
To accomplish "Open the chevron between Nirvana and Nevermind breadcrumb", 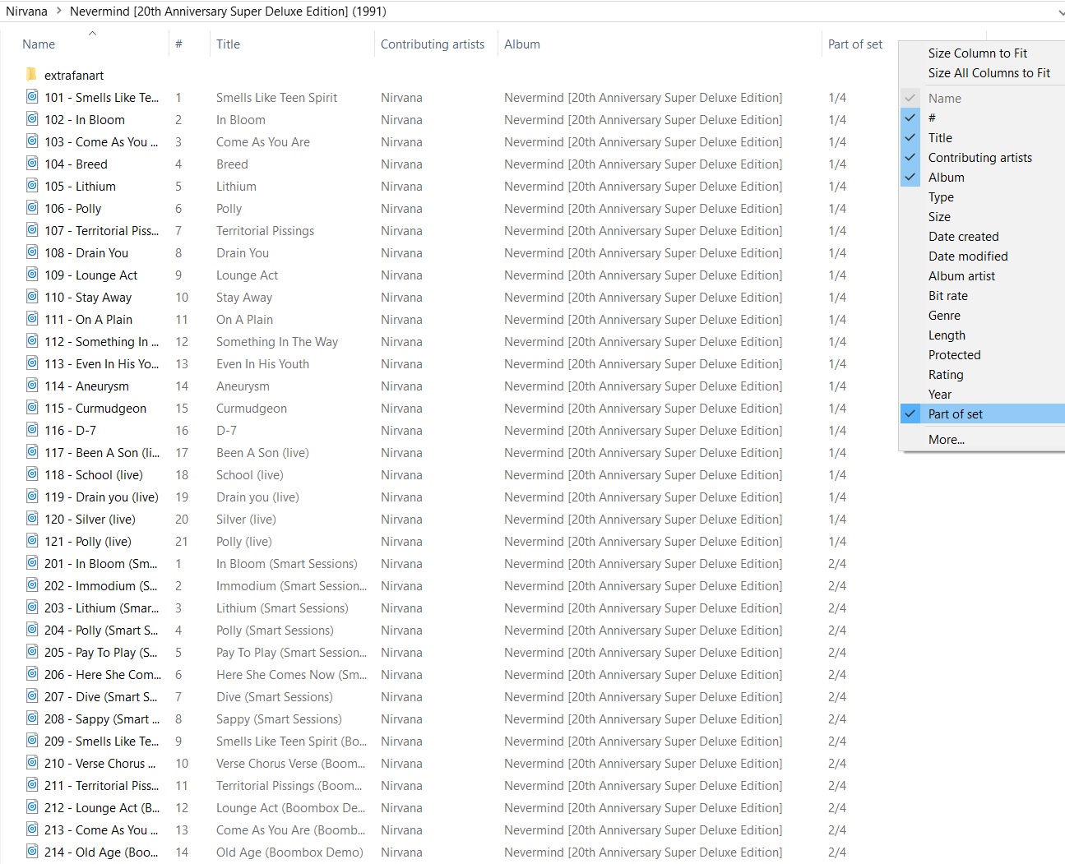I will point(59,12).
